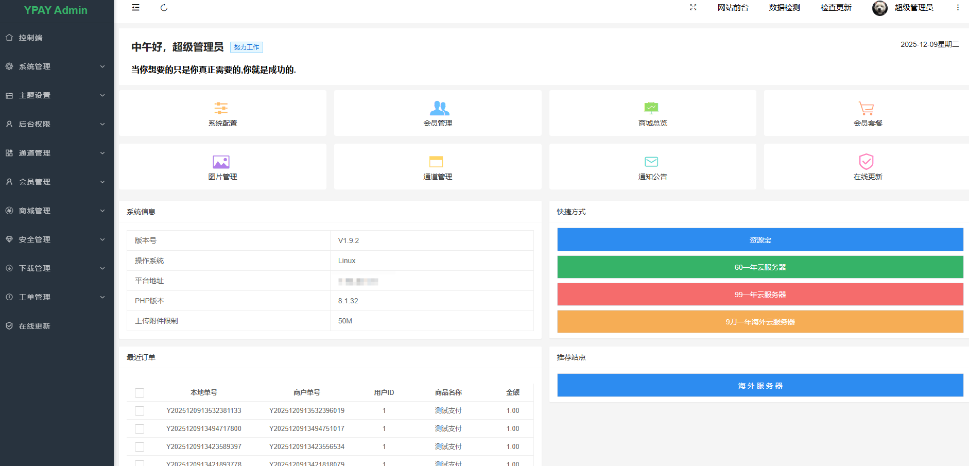969x466 pixels.
Task: Select the 会员套餐 shopping cart icon
Action: 866,108
